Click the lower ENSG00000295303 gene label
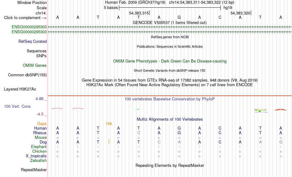This screenshot has width=292, height=177. click(29, 32)
